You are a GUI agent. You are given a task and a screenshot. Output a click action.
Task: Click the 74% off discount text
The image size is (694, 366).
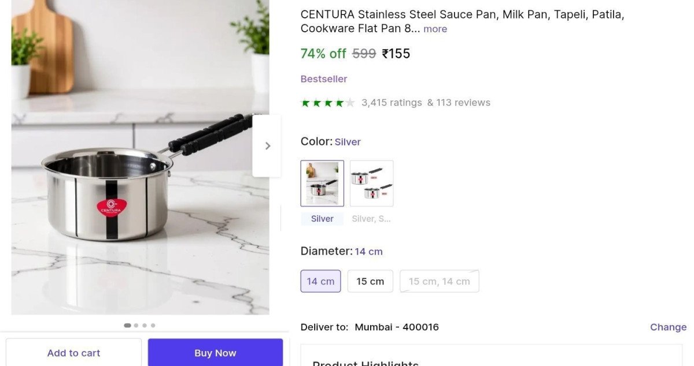tap(322, 53)
